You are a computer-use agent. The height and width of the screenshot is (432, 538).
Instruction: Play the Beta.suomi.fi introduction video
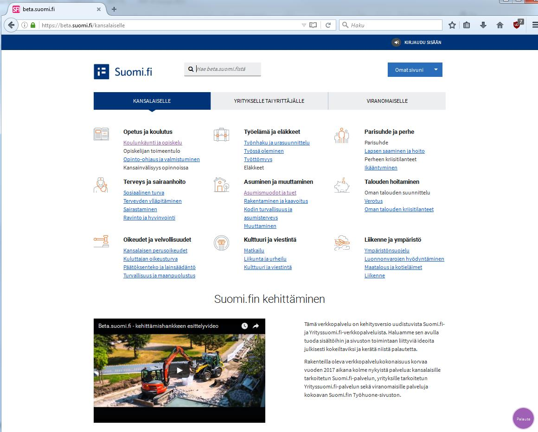coord(179,370)
